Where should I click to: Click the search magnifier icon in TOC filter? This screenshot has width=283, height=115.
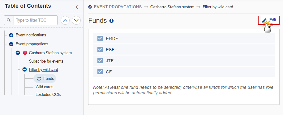coord(9,20)
